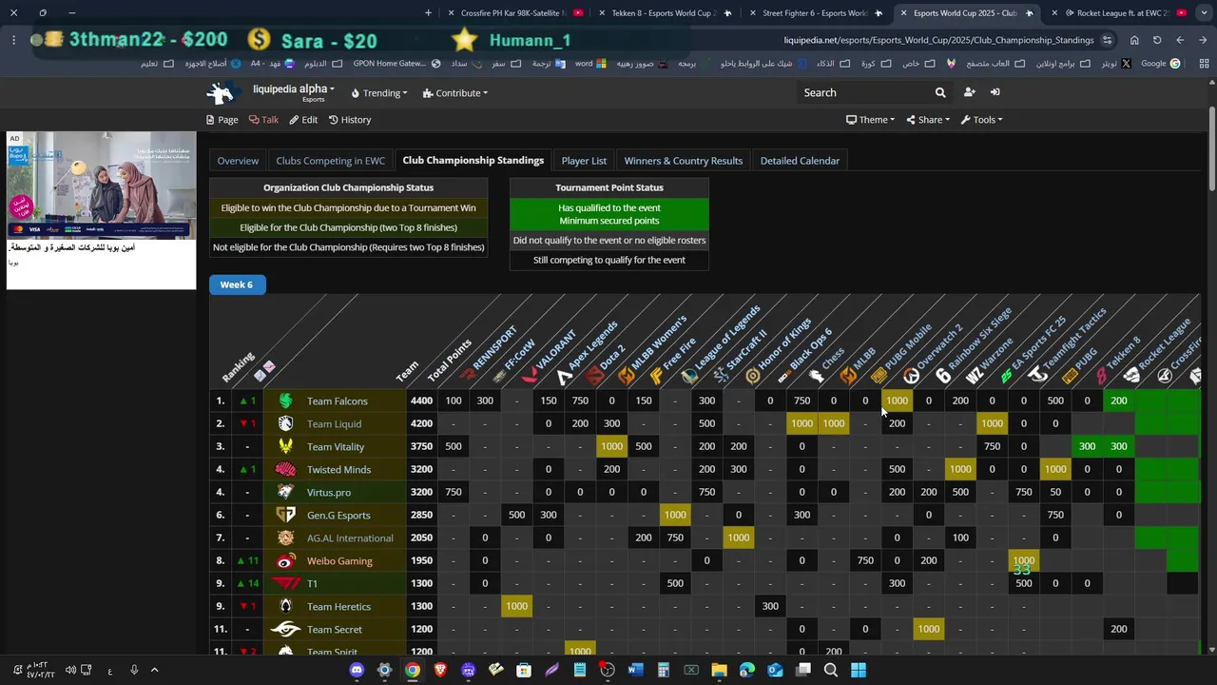Click the Rainbow Six Siege header icon

click(x=943, y=377)
